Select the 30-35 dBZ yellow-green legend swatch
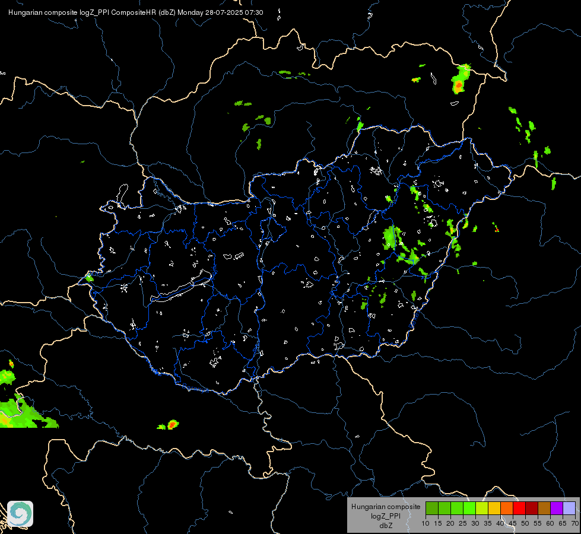Image resolution: width=581 pixels, height=534 pixels. 482,508
